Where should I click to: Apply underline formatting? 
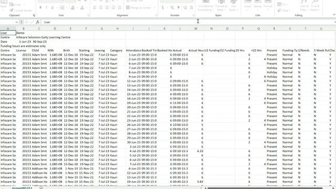pos(52,7)
